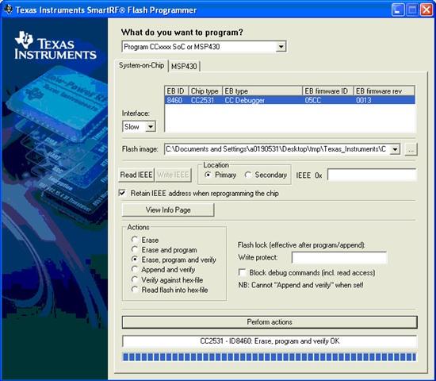This screenshot has width=436, height=381.
Task: Select the Erase action
Action: point(135,240)
